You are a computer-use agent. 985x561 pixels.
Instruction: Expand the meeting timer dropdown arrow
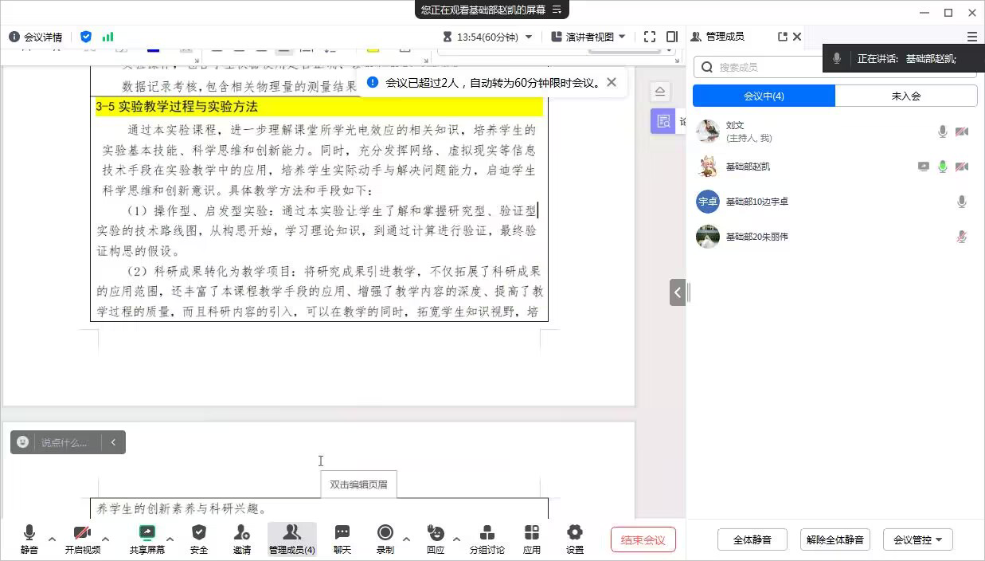529,37
